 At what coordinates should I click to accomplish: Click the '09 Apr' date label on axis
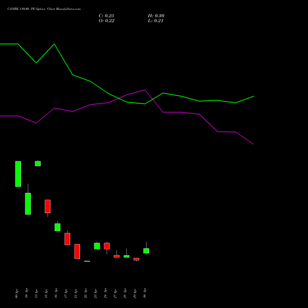tap(17, 293)
